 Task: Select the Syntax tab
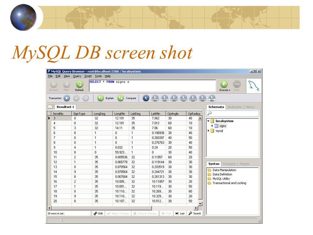coord(214,164)
